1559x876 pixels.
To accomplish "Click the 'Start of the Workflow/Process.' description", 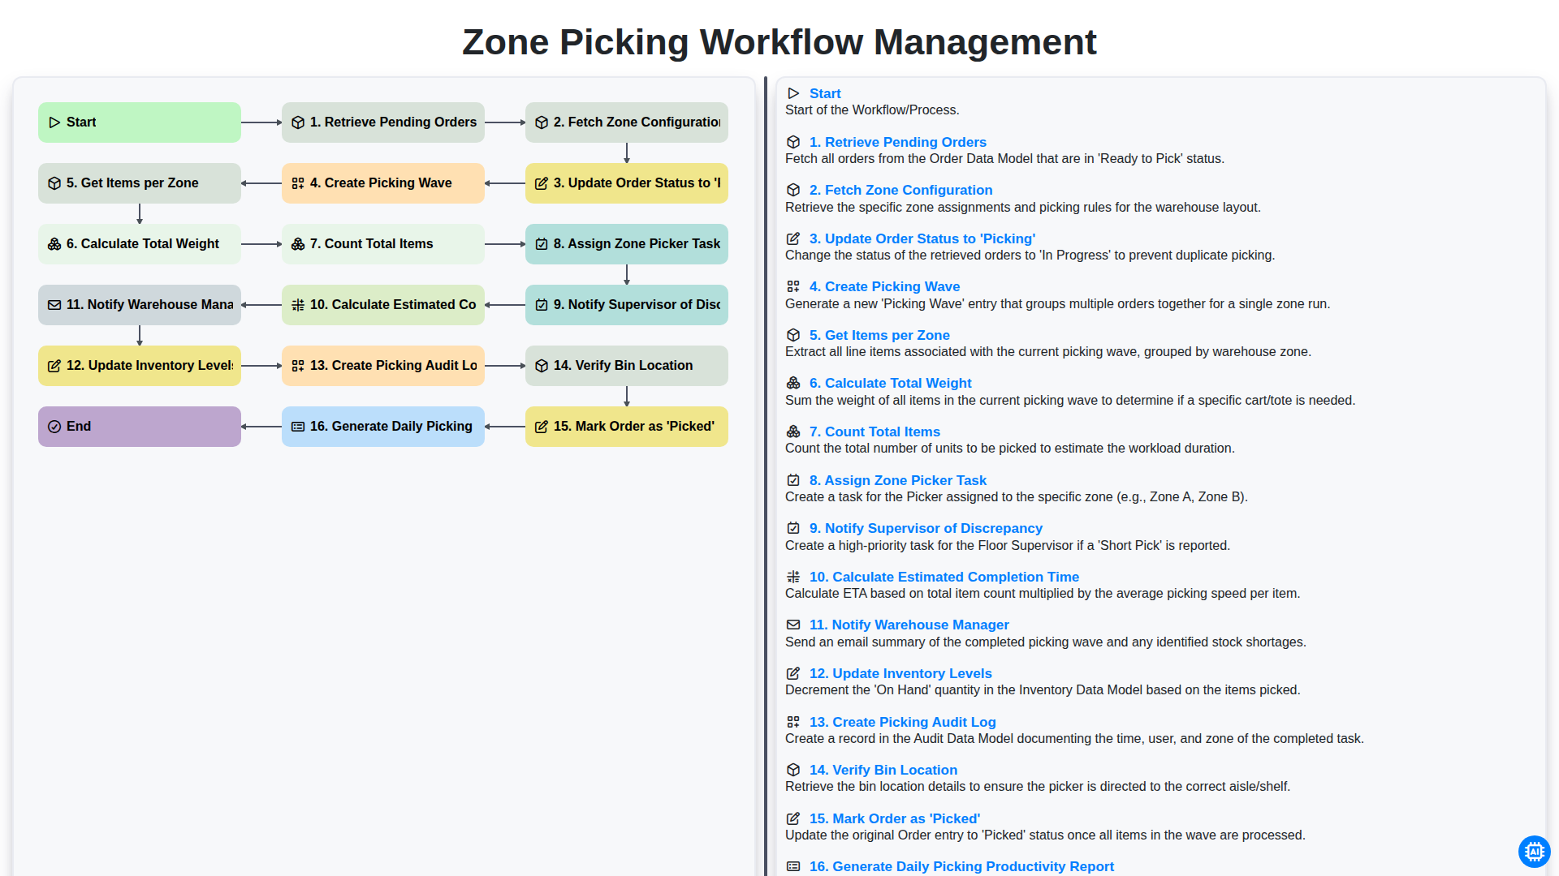I will [872, 109].
